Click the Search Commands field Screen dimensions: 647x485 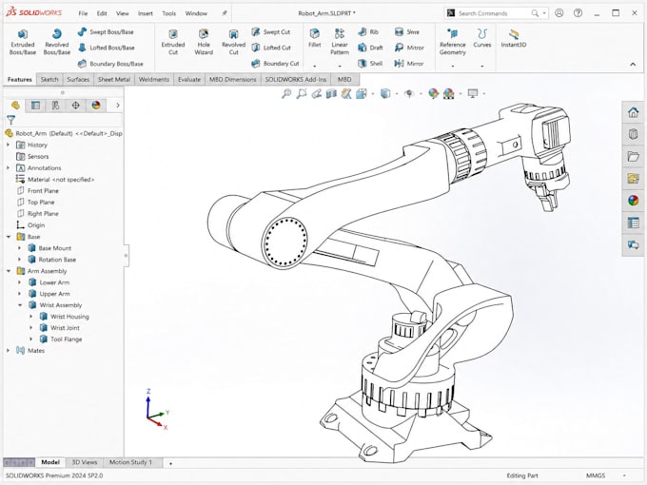tap(496, 13)
